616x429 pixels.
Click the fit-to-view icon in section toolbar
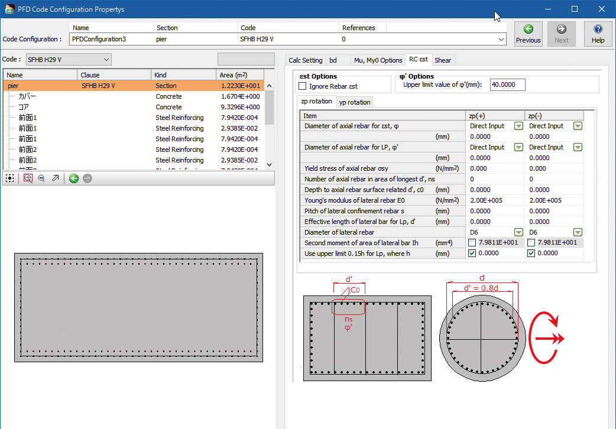[x=10, y=178]
